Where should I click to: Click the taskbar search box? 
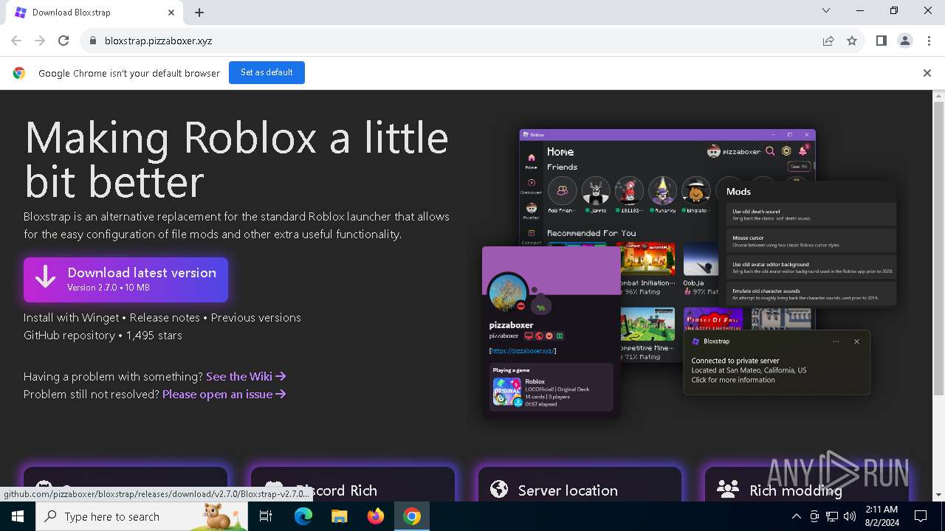point(142,516)
